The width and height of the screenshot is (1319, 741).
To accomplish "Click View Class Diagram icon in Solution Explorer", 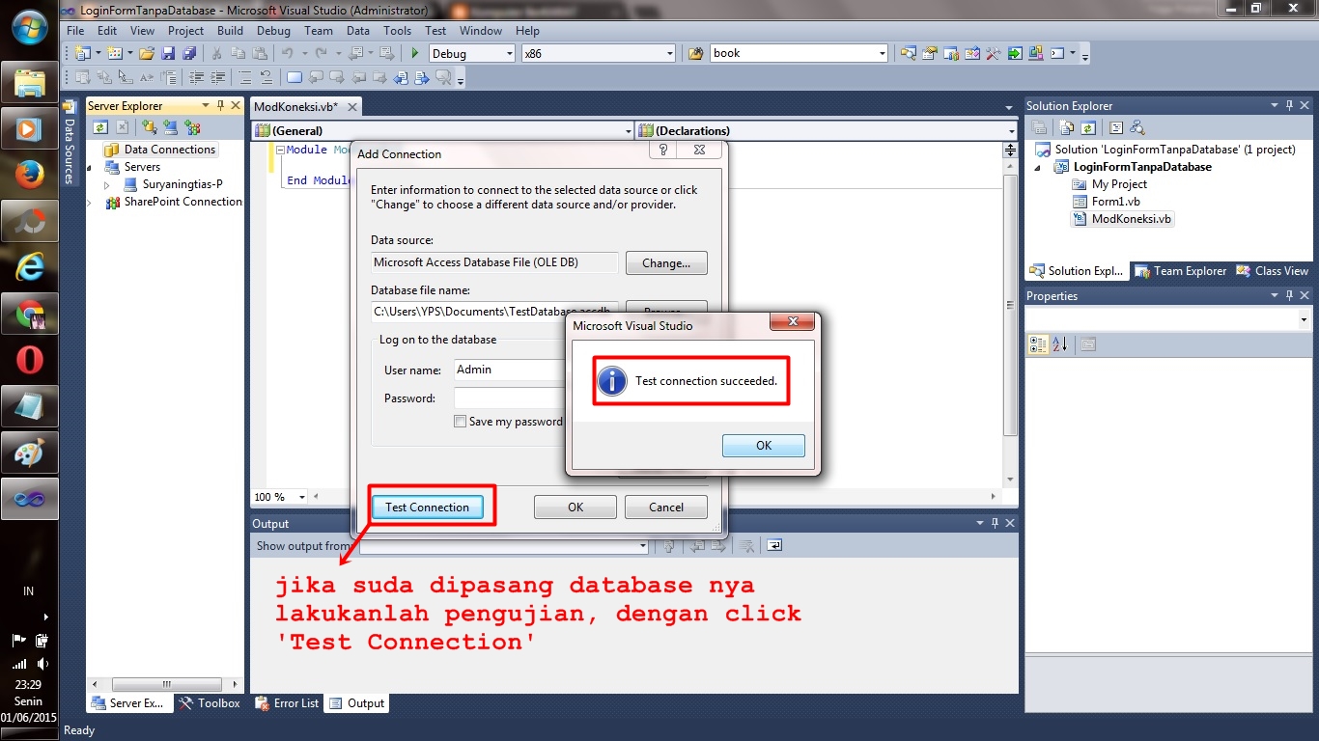I will click(1137, 127).
